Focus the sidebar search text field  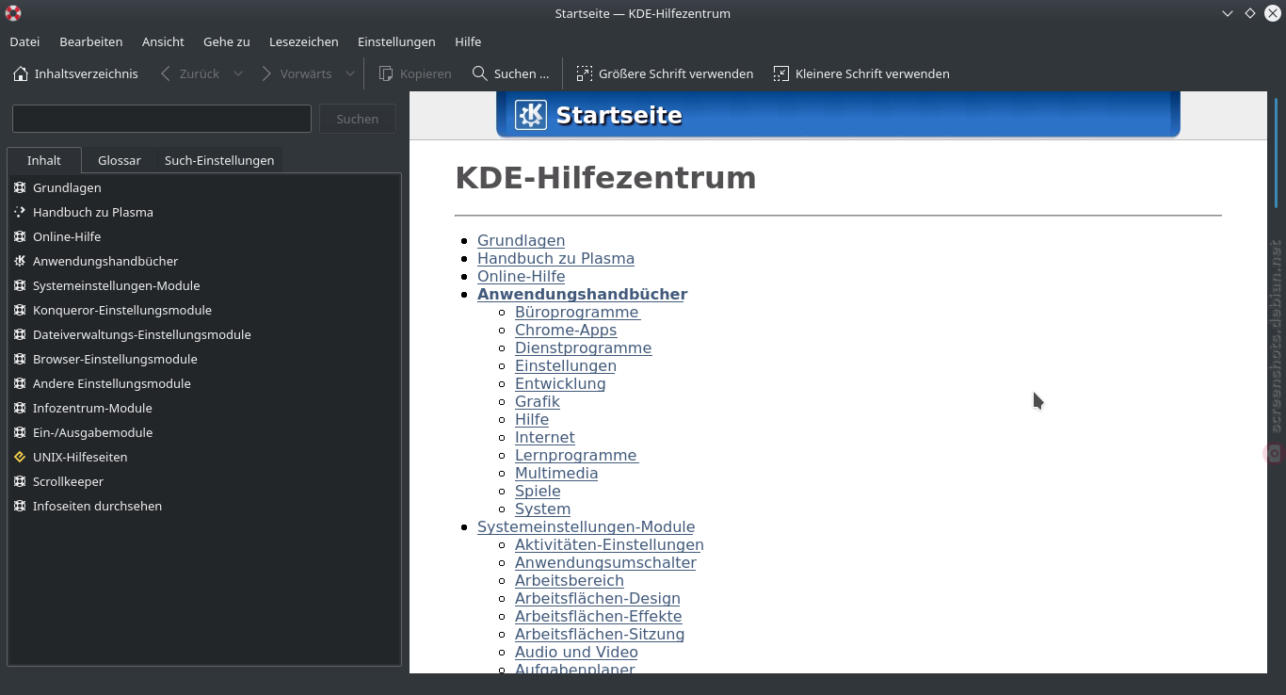point(162,119)
